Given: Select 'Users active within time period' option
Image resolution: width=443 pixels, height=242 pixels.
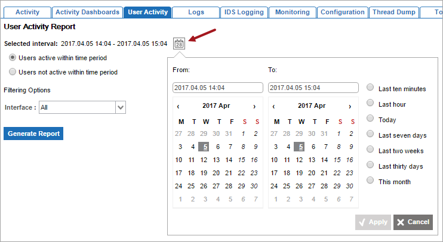Looking at the screenshot, I should click(13, 57).
